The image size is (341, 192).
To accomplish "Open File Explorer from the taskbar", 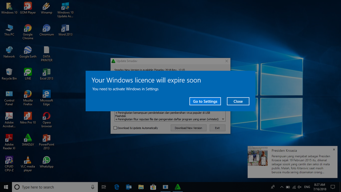I will [141, 187].
